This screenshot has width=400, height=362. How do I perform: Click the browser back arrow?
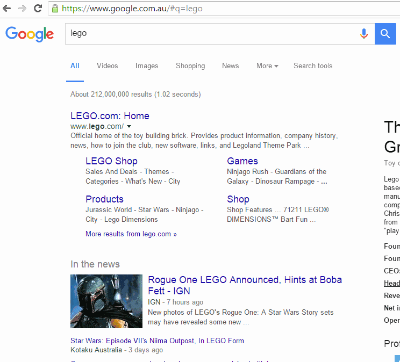6,9
